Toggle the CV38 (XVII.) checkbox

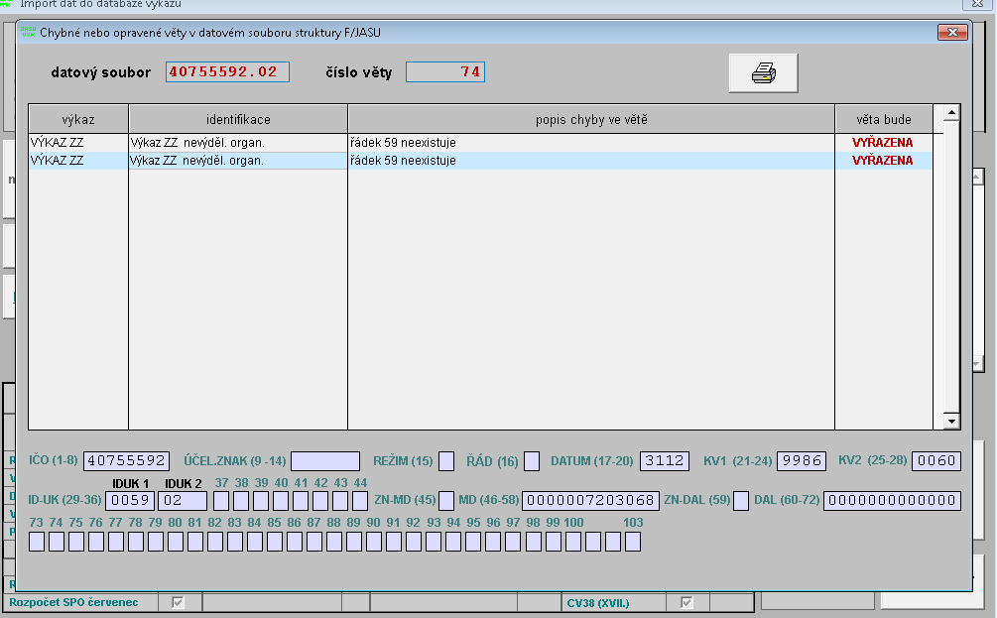(x=686, y=602)
